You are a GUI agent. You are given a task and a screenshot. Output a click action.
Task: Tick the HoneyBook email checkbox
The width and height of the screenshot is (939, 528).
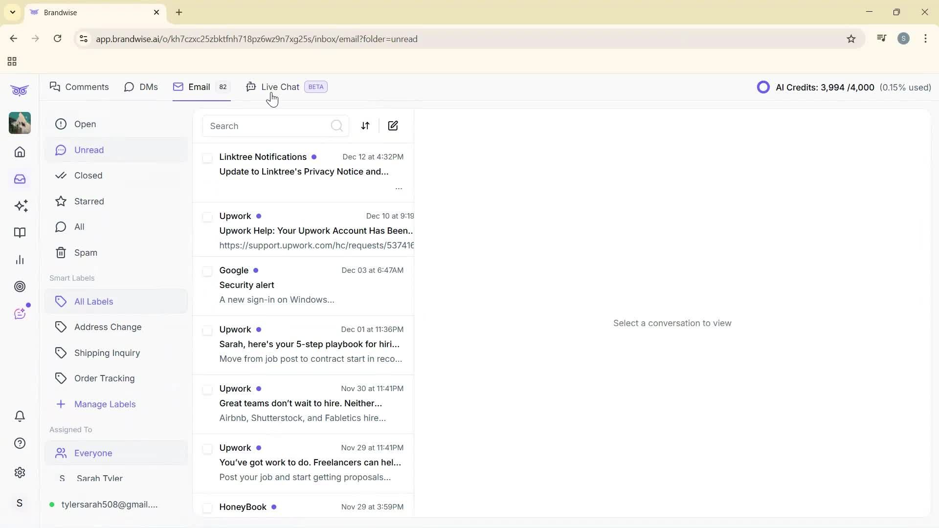[x=207, y=508]
